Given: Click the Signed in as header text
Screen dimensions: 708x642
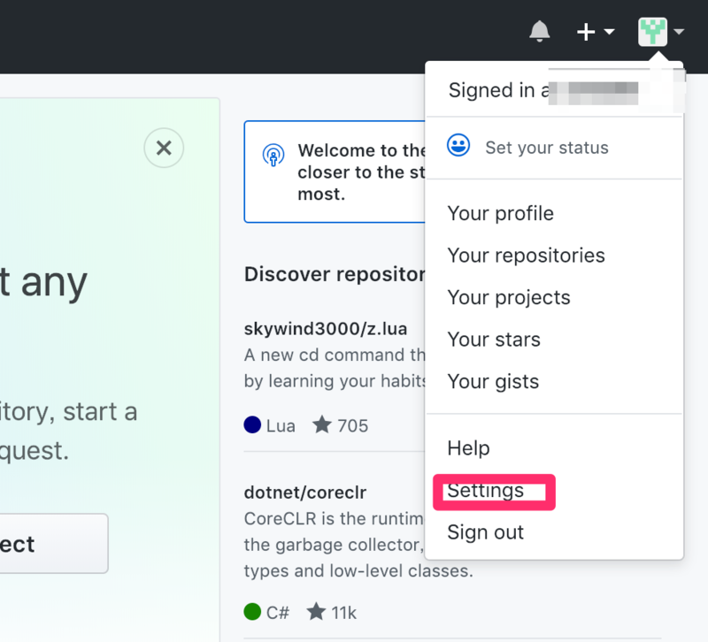Looking at the screenshot, I should [x=499, y=90].
